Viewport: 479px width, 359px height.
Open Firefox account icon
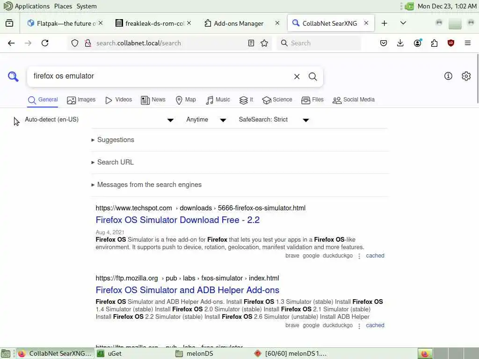point(417,43)
